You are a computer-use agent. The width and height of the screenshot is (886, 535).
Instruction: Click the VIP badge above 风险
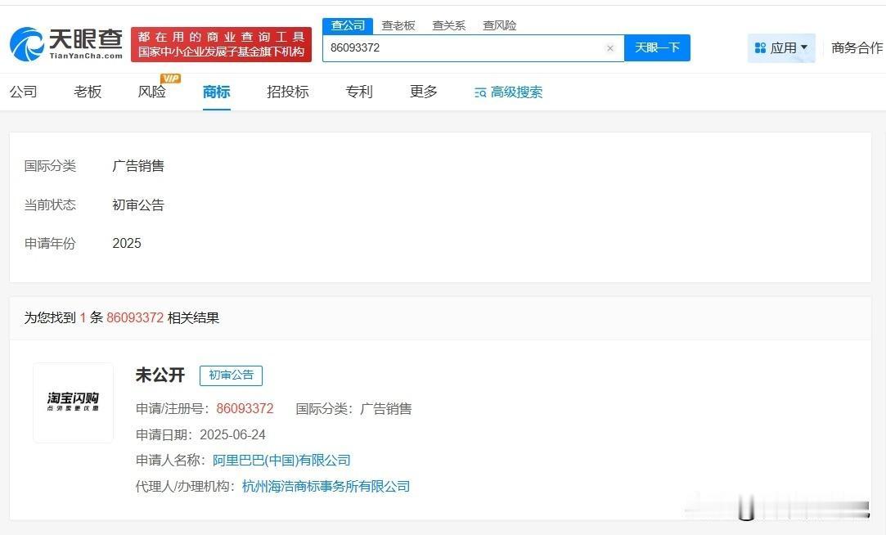click(x=170, y=79)
